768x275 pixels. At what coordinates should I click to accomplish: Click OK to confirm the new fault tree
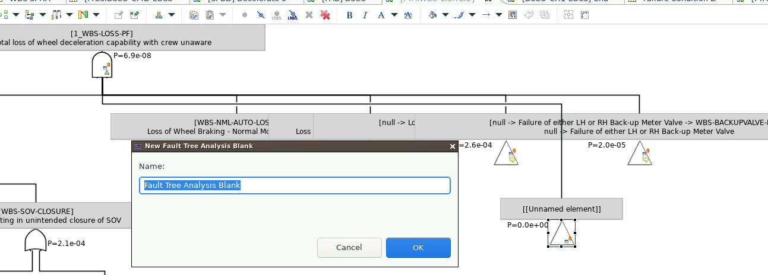pos(418,248)
